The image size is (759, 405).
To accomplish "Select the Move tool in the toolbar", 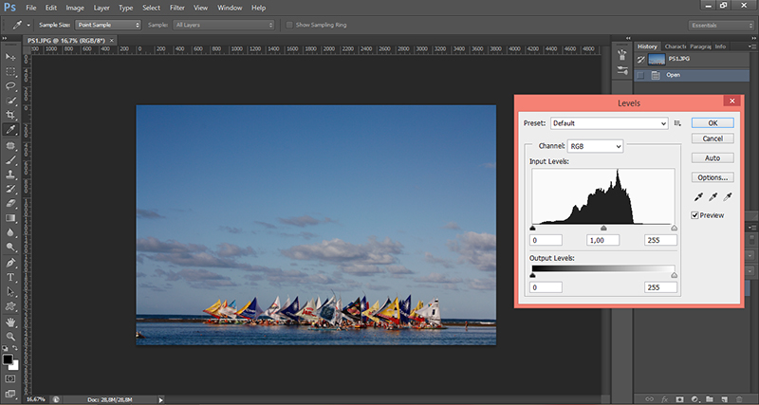I will (x=11, y=56).
